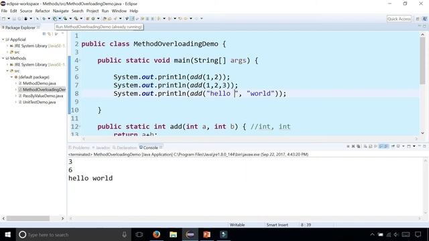Collapse the Appficial project node

3,39
